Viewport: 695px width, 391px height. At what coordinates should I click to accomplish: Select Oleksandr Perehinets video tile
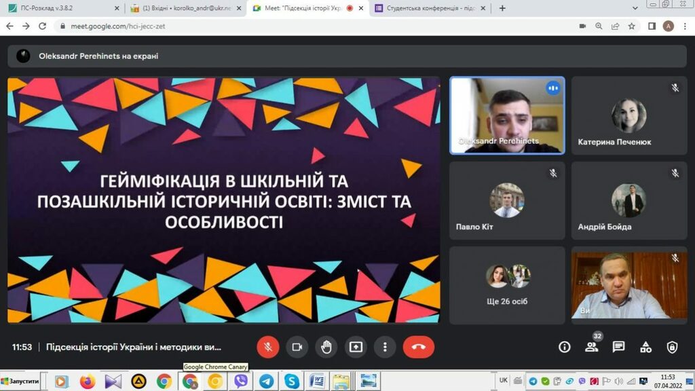(x=507, y=115)
